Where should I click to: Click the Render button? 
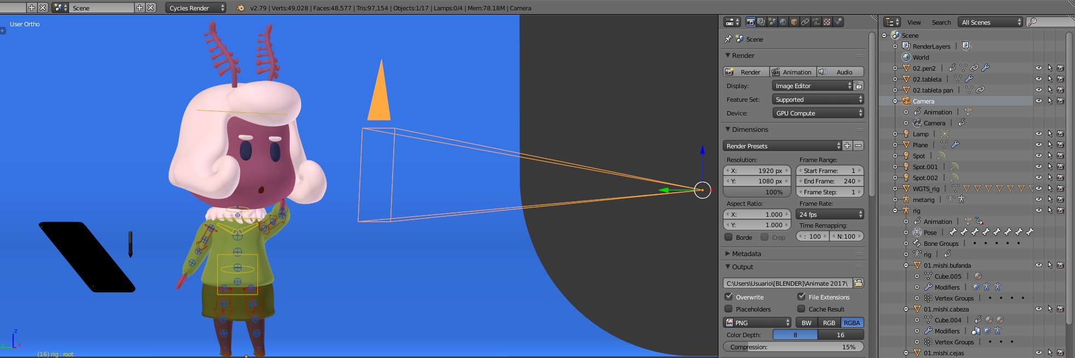click(746, 72)
